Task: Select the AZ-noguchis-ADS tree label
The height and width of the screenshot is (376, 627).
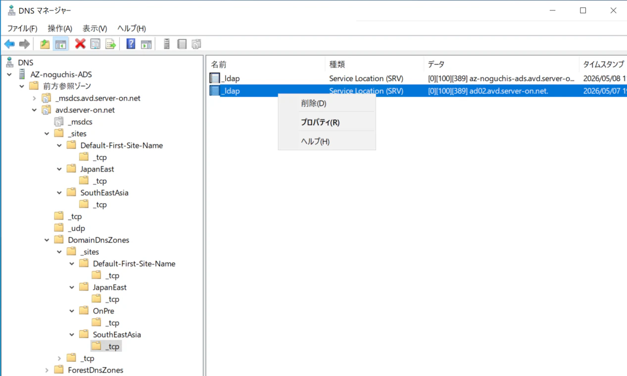Action: (61, 74)
